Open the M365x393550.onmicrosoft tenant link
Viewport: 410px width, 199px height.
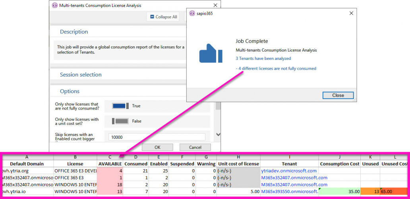(290, 191)
